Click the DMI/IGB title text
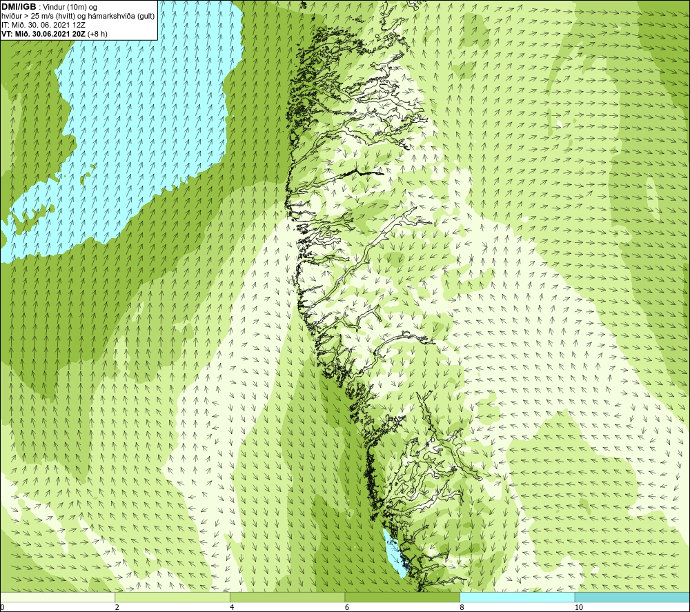 [x=19, y=7]
